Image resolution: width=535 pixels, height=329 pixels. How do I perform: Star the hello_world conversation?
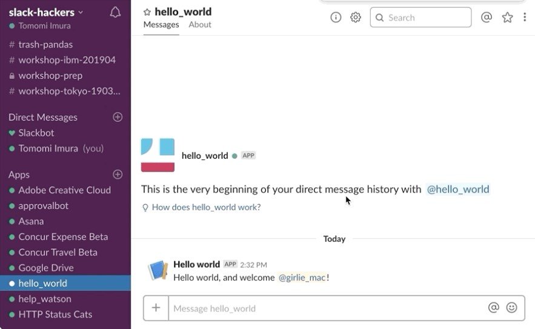(x=147, y=12)
